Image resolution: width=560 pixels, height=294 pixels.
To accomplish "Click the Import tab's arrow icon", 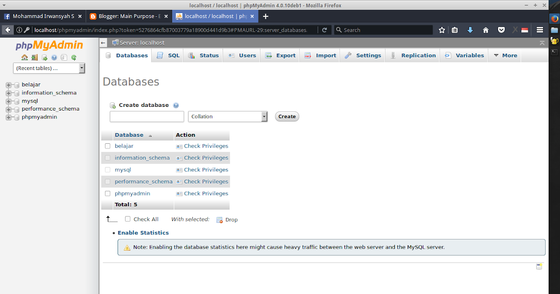I will [308, 55].
